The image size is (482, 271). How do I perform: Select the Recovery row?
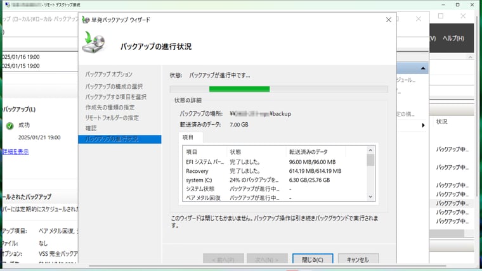pos(275,171)
